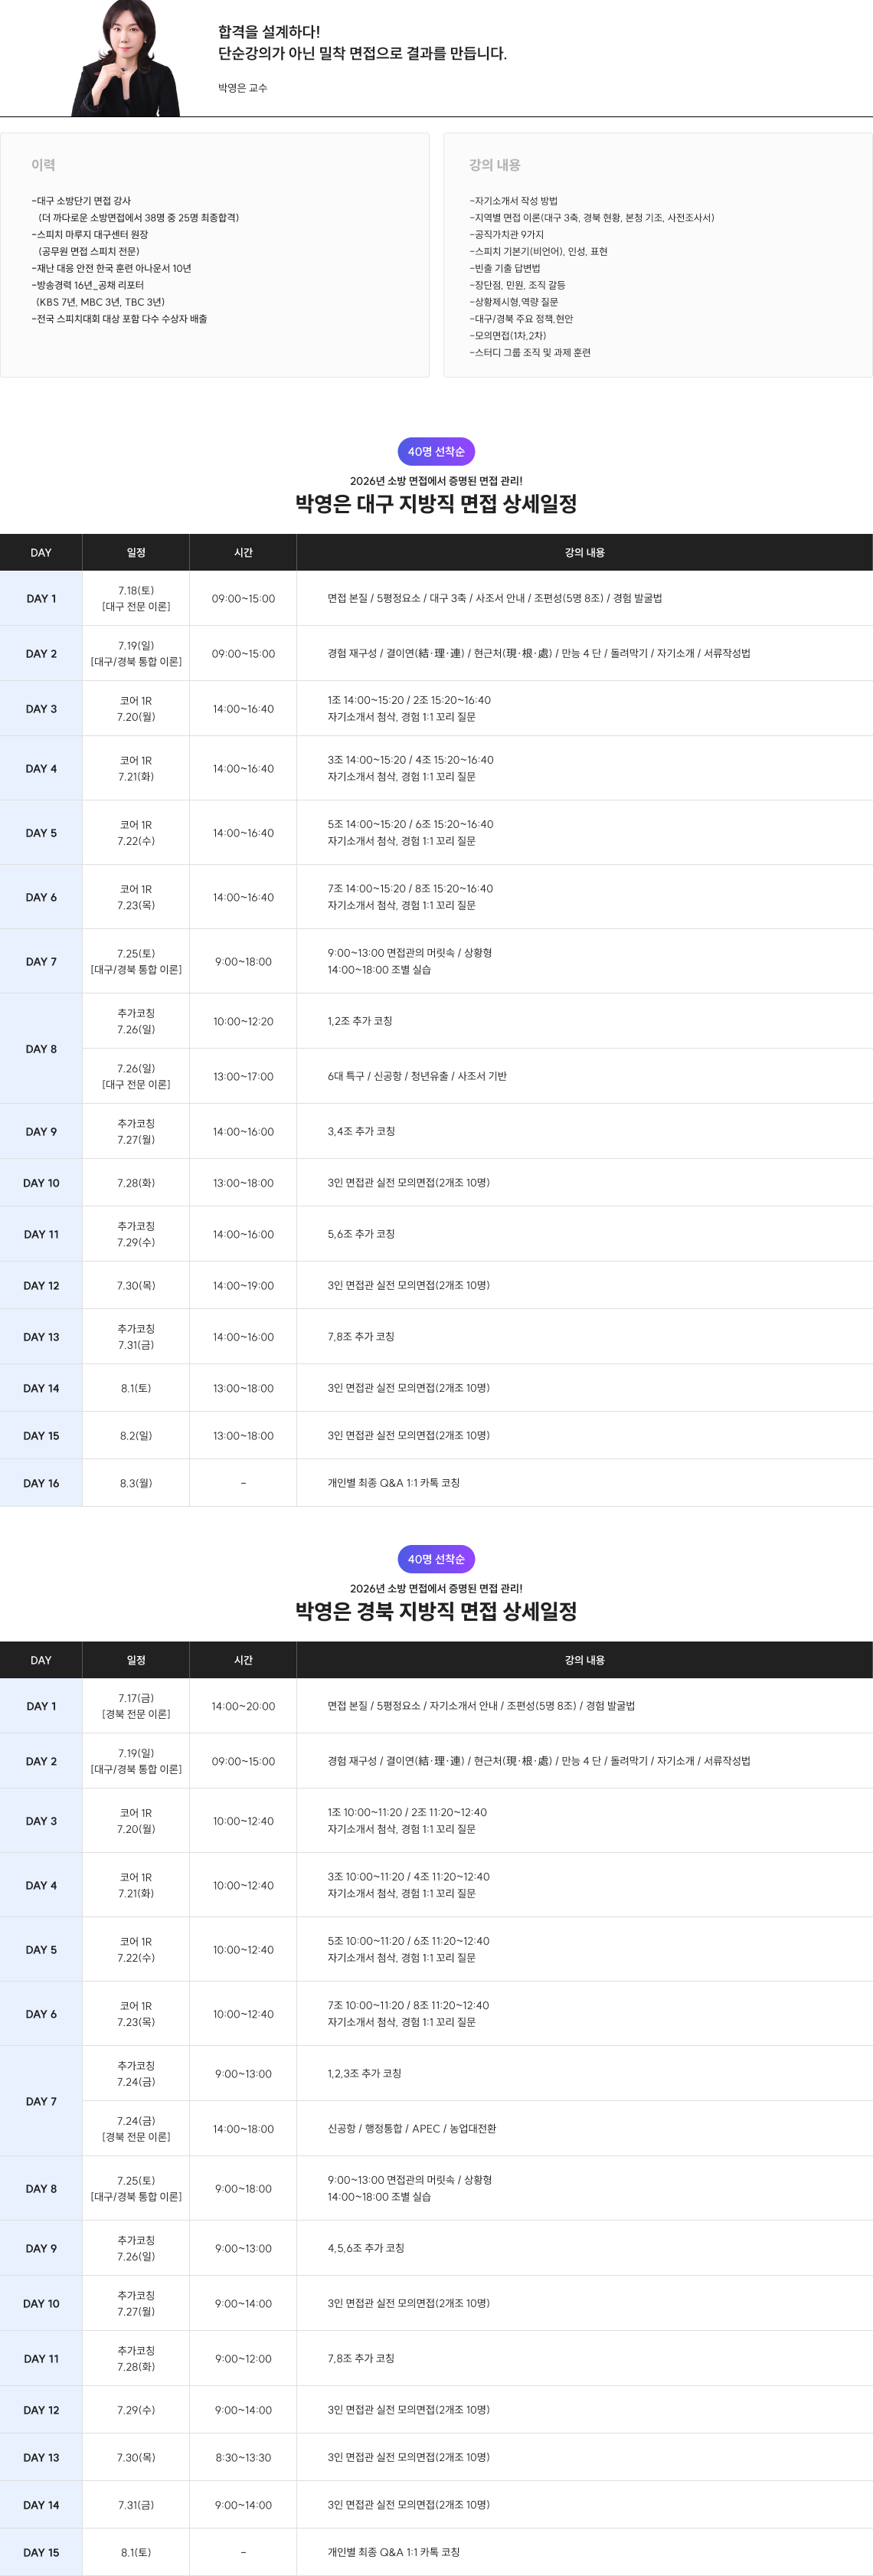The image size is (873, 2576).
Task: Click '-모의면접(1차,2차)'
Action: [x=508, y=336]
